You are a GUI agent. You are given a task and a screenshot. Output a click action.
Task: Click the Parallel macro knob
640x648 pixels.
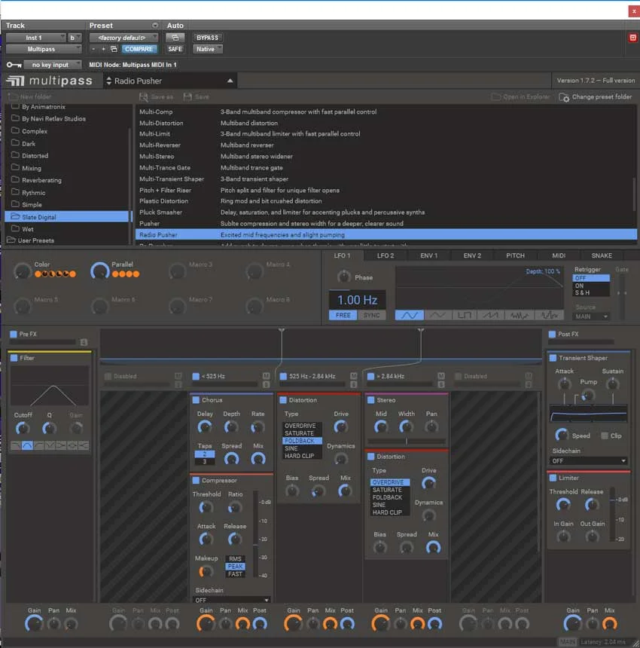99,271
